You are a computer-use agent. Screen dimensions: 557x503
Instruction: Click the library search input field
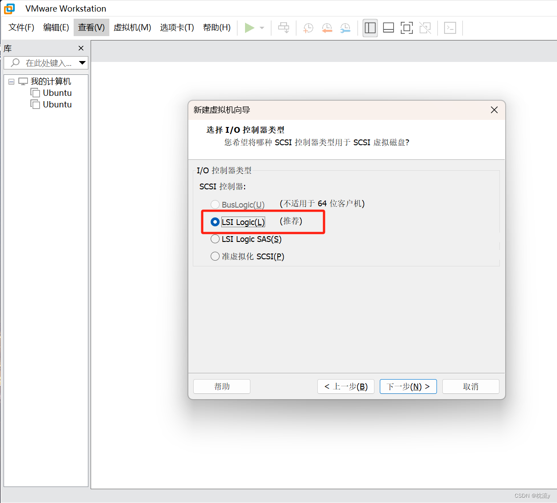point(46,63)
